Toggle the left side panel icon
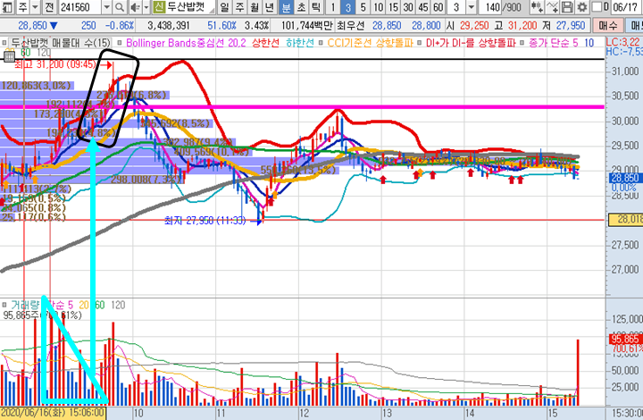 pyautogui.click(x=7, y=7)
